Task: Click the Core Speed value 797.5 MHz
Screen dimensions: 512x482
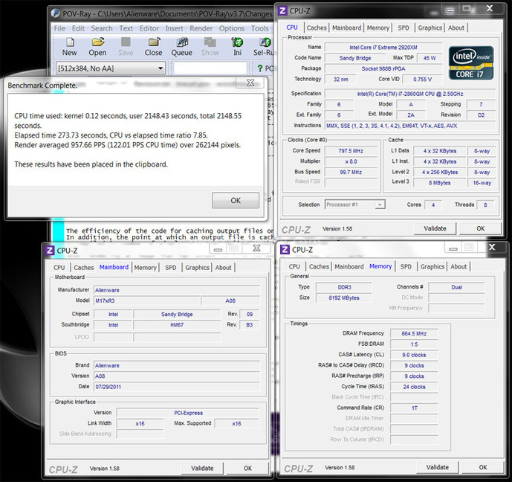Action: click(x=351, y=151)
